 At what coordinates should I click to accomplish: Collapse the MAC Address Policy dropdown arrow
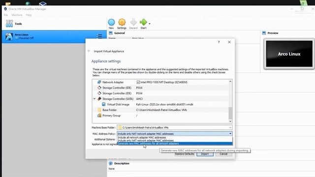click(230, 134)
